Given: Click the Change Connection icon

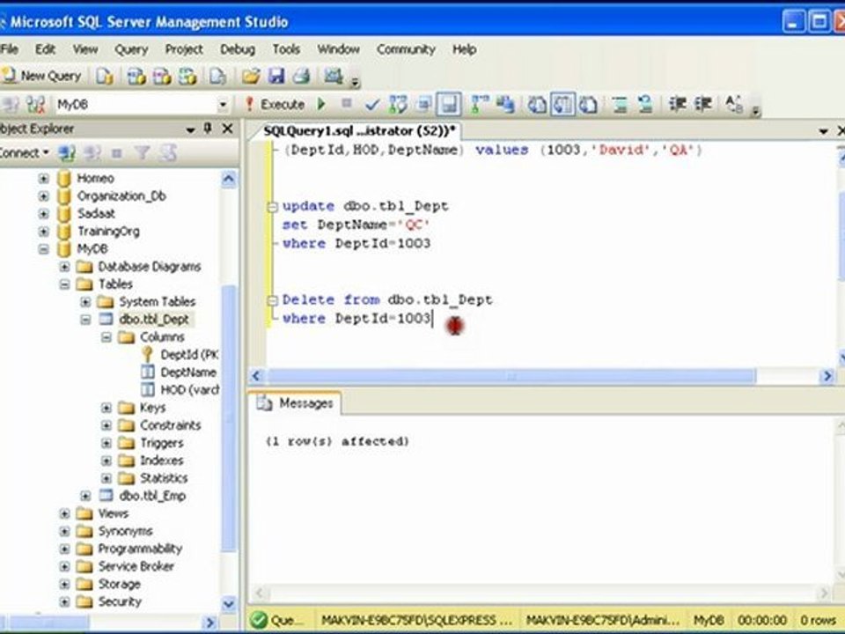Looking at the screenshot, I should (35, 104).
